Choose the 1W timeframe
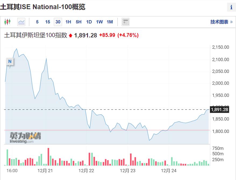Viewport: 236px width, 180px height. [99, 22]
